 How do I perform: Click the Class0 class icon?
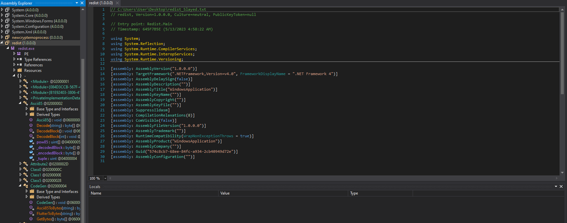tap(26, 169)
